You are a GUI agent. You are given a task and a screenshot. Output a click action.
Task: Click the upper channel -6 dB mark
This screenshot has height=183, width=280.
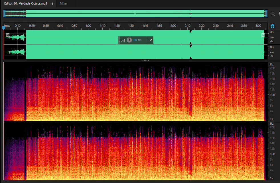click(x=271, y=41)
